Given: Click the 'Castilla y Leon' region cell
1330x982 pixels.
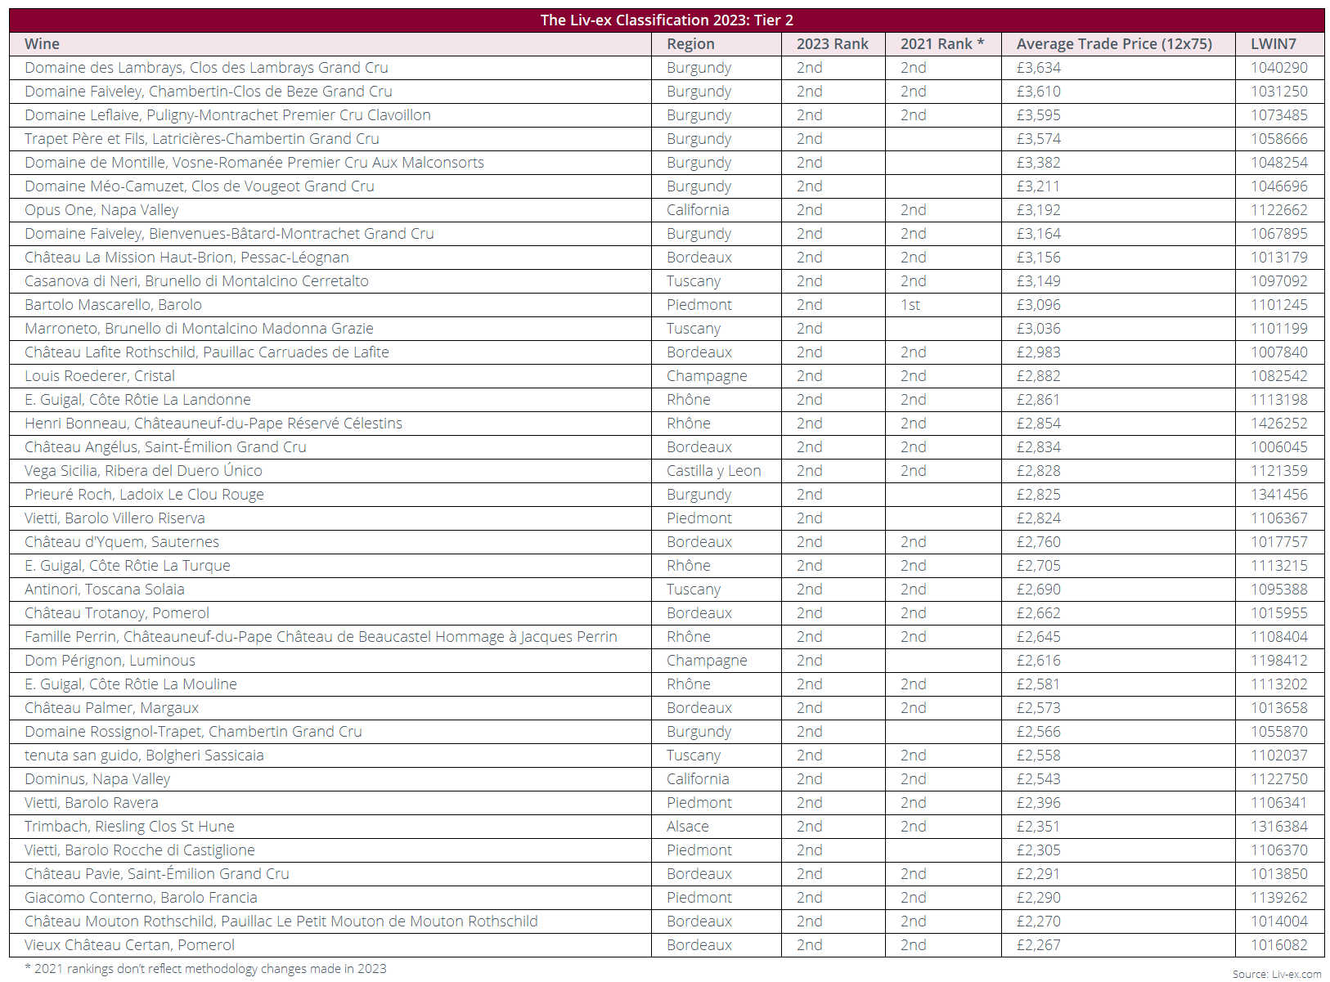Looking at the screenshot, I should tap(714, 471).
